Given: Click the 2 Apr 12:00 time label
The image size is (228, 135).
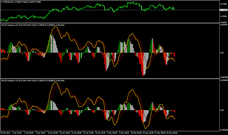Looking at the screenshot, I should (17, 133).
